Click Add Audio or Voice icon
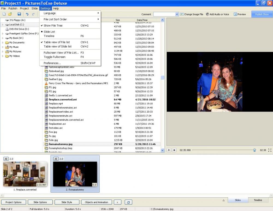 pyautogui.click(x=207, y=14)
